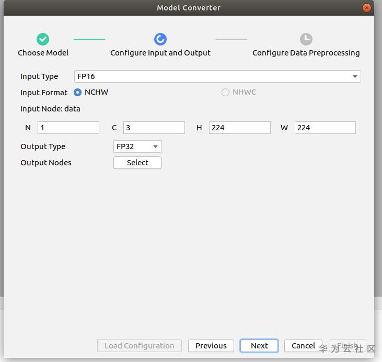The height and width of the screenshot is (362, 382).
Task: Click the green checkmark Choose Model step icon
Action: (43, 39)
